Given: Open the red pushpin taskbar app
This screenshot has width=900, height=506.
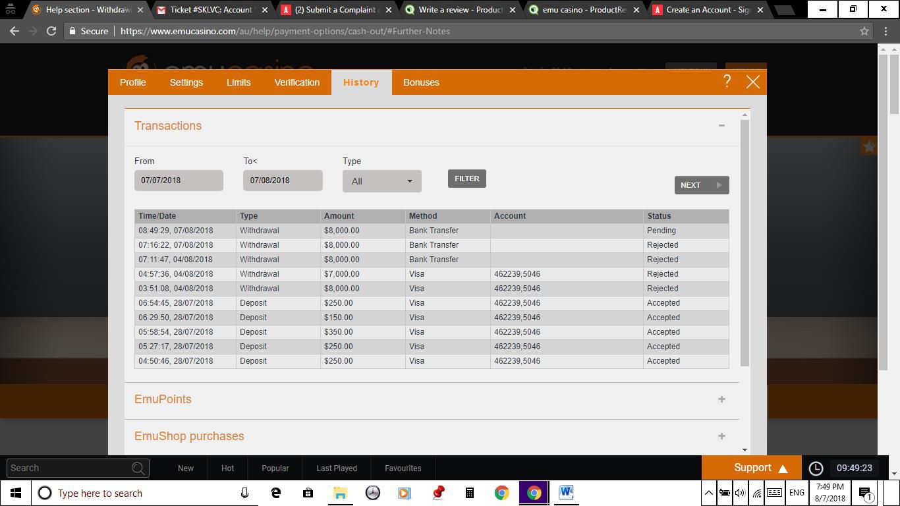Looking at the screenshot, I should tap(437, 493).
